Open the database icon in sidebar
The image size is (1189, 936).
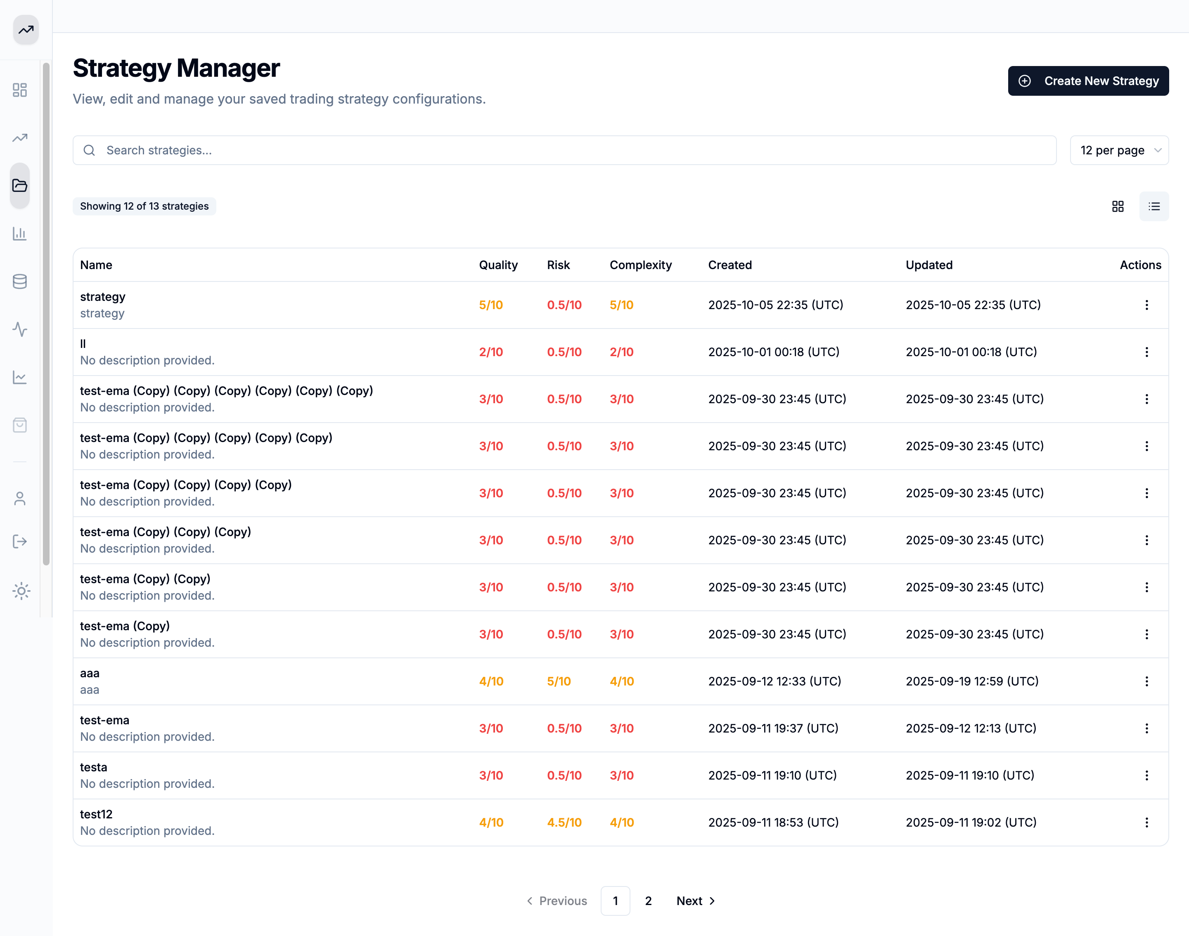pos(20,281)
